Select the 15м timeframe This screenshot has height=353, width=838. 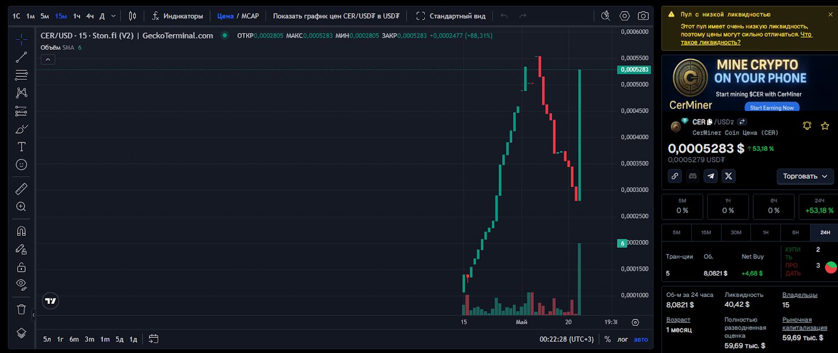pyautogui.click(x=61, y=16)
